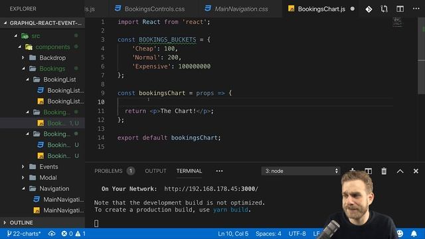Click the feedback smiley icon
The height and width of the screenshot is (239, 425).
point(400,234)
